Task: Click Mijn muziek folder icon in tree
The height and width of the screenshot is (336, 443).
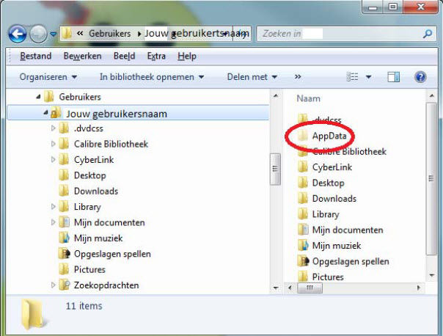Action: (64, 238)
